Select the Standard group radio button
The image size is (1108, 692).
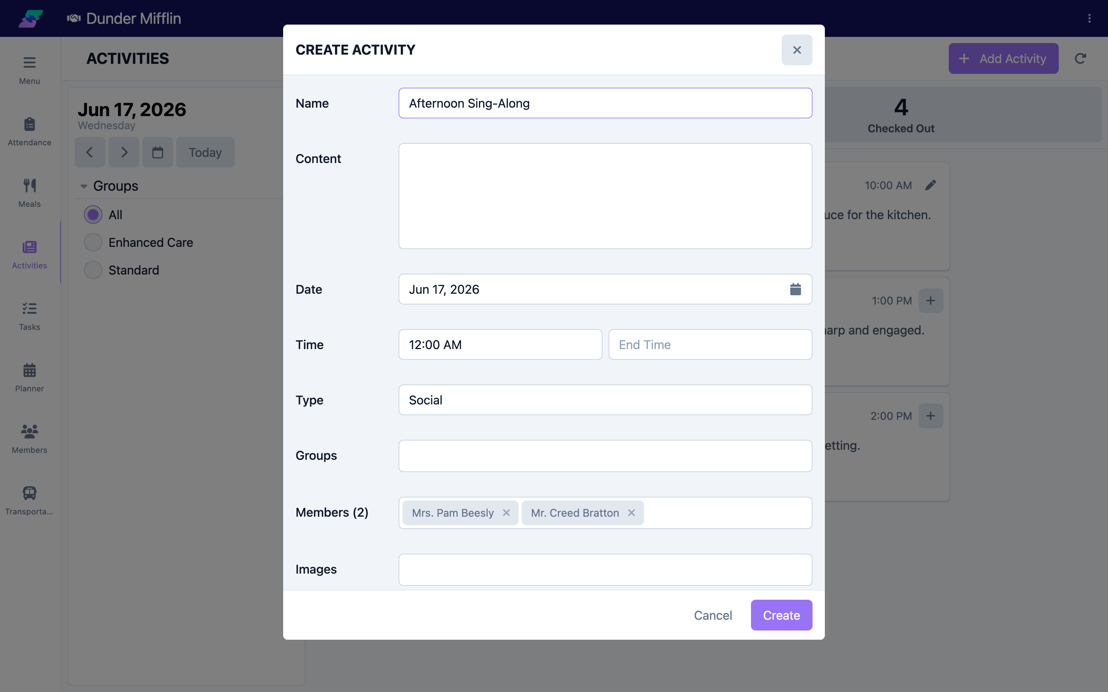(x=93, y=270)
